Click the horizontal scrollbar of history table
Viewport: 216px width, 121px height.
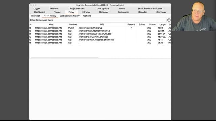click(65, 57)
